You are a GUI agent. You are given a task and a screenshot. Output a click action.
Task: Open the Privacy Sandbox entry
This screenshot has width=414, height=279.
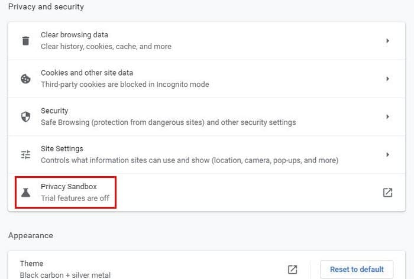point(206,193)
